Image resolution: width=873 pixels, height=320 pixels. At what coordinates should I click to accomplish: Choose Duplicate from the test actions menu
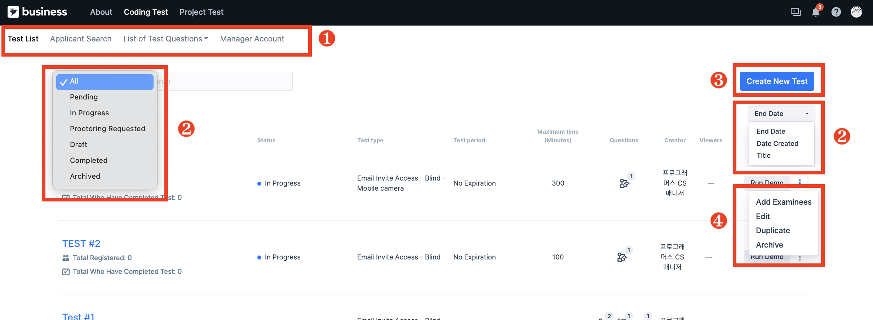(773, 231)
